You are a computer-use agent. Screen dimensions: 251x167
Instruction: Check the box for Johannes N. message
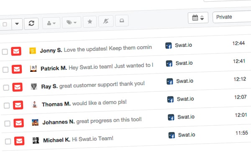[8, 124]
